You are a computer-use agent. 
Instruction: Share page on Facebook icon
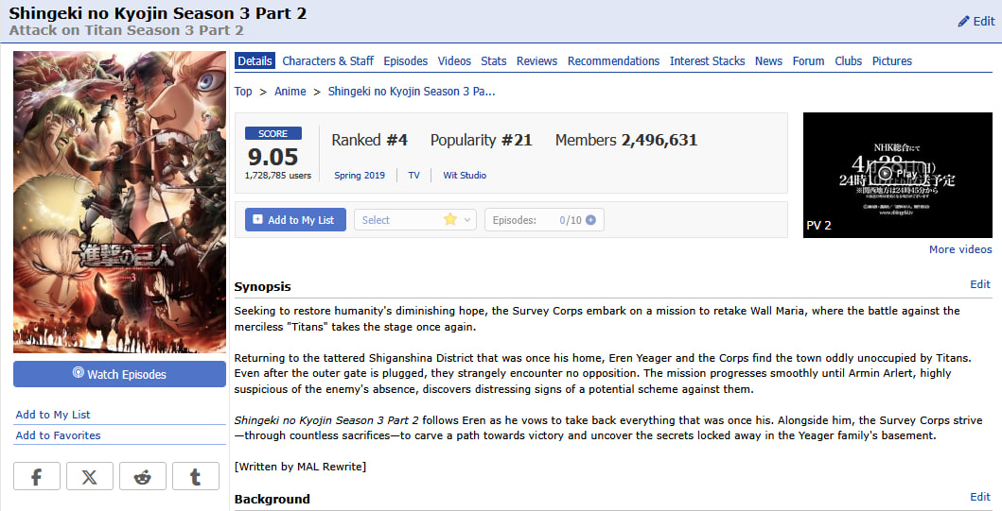click(37, 477)
